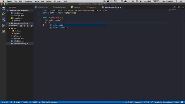Open webpack.config.js in Open Editors list
The width and height of the screenshot is (185, 104).
pos(20,23)
